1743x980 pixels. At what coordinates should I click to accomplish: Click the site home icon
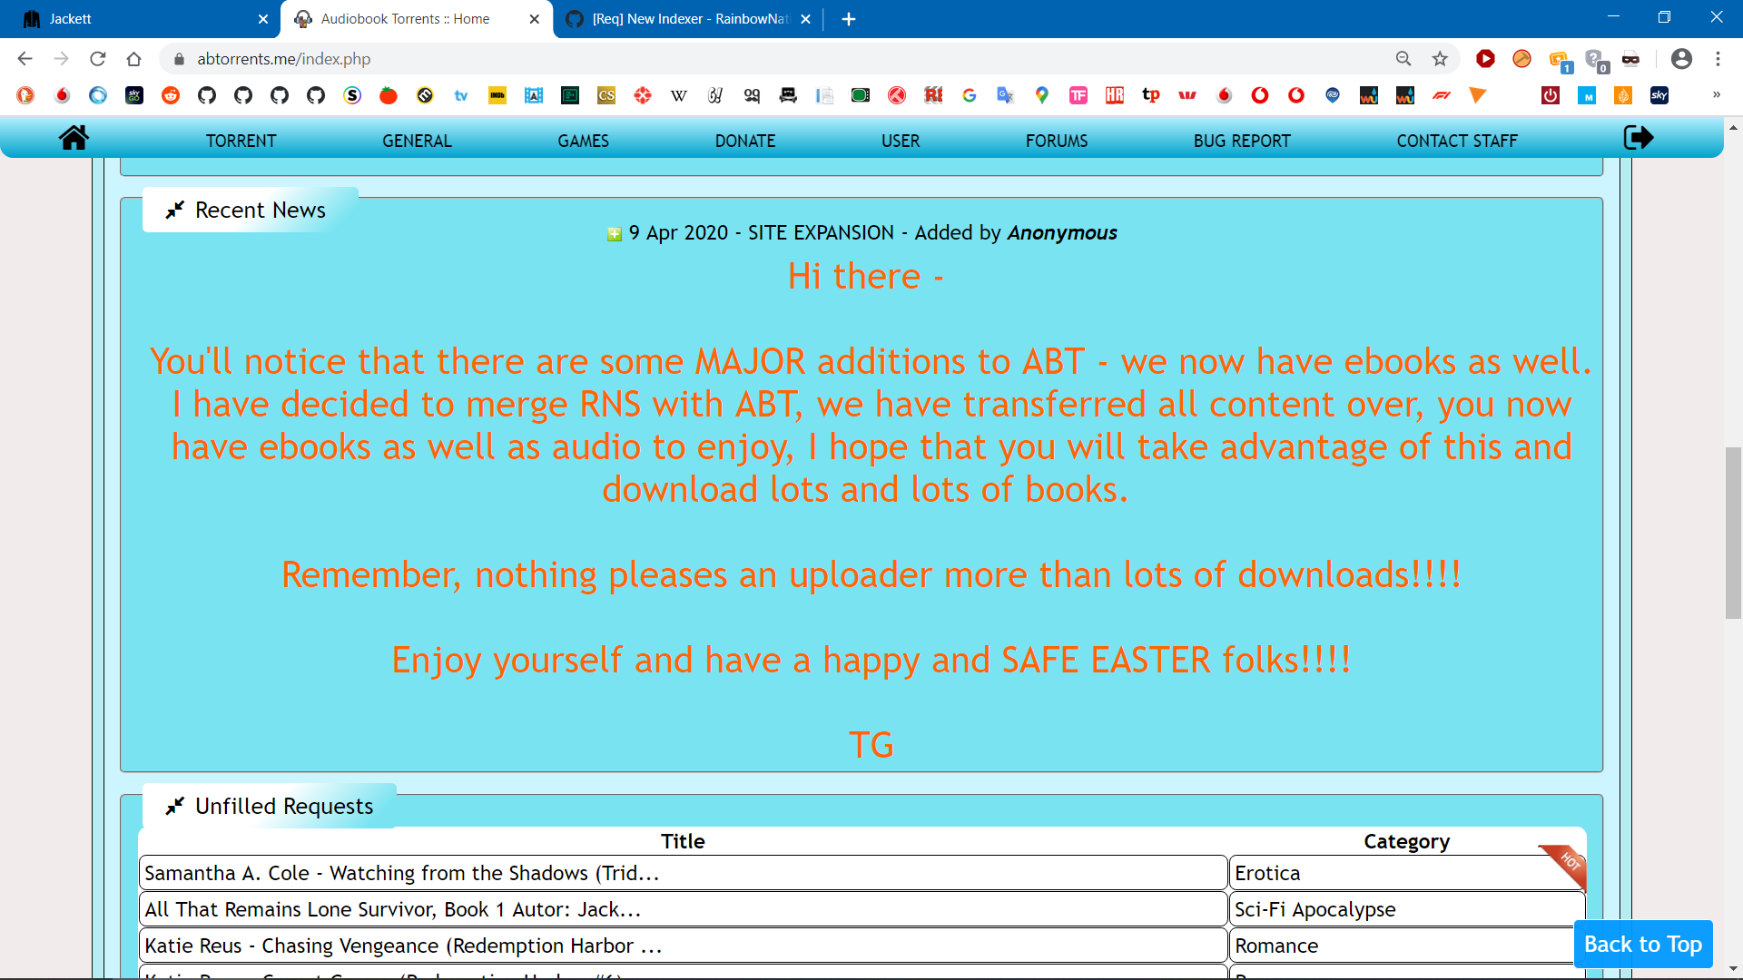74,138
